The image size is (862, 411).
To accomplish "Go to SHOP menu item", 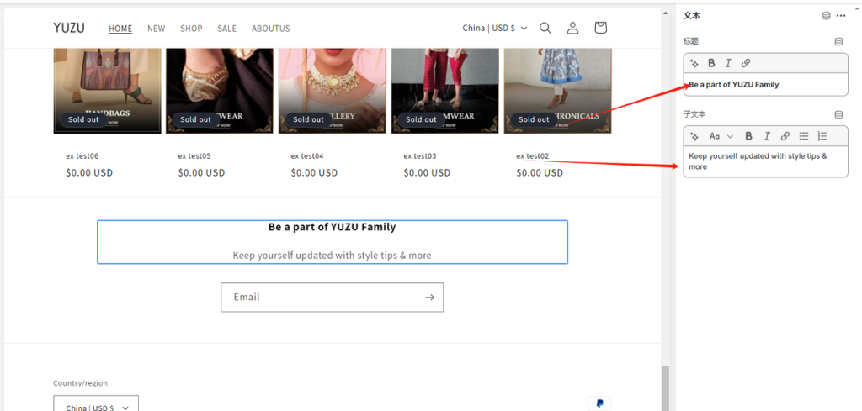I will (x=191, y=29).
